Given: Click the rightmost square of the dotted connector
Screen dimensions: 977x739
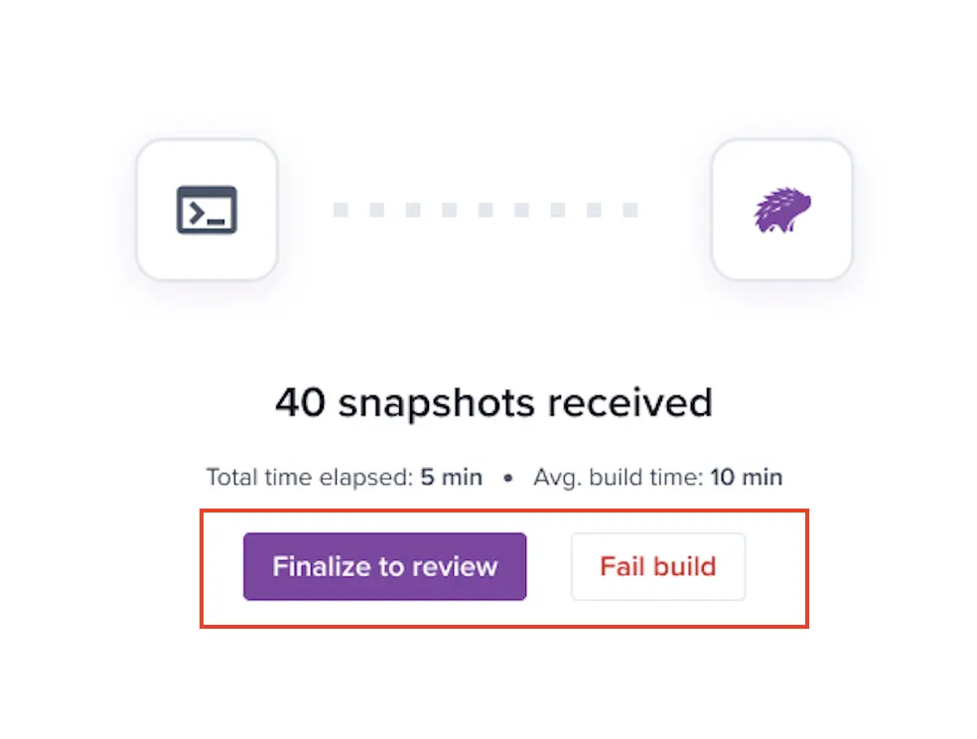Looking at the screenshot, I should tap(629, 210).
